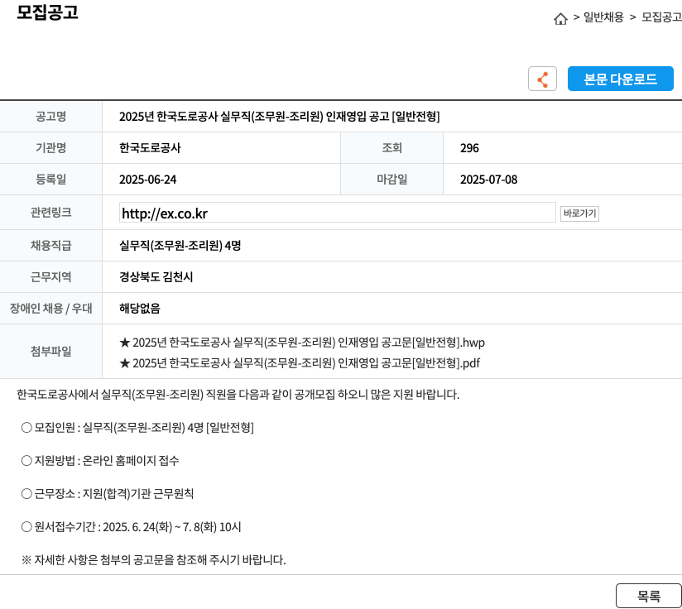Click the 해당없음 value
682x609 pixels.
(x=140, y=308)
